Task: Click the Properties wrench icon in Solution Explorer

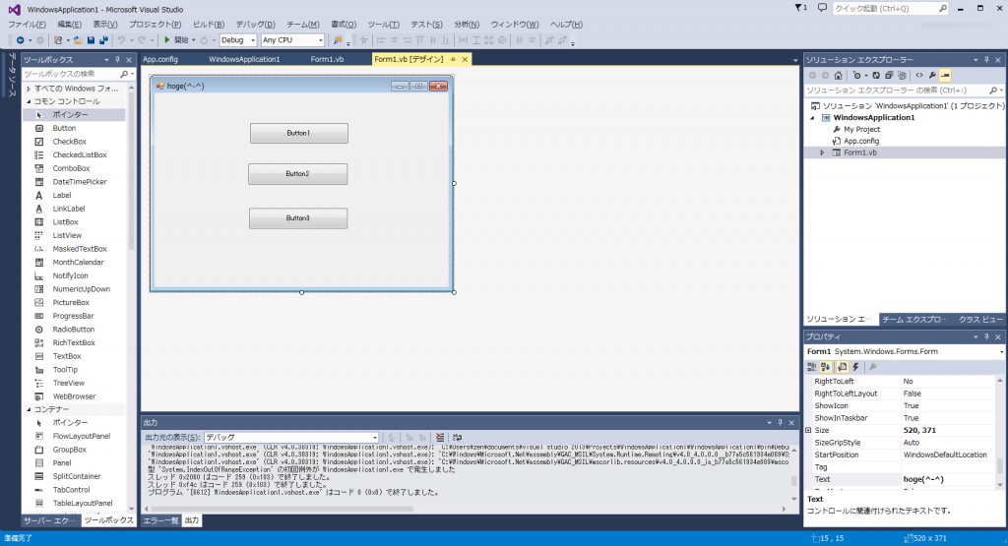Action: (x=932, y=75)
